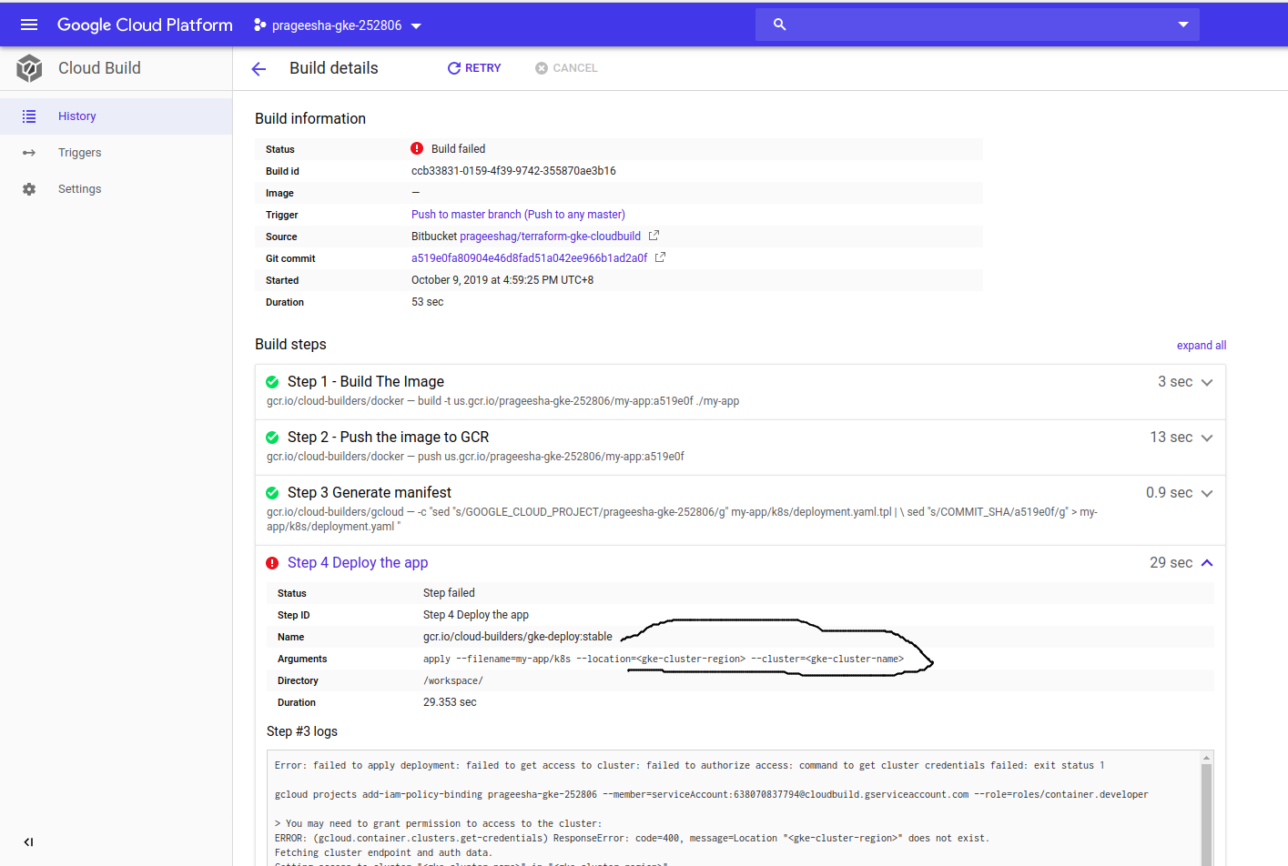Screen dimensions: 1288x866
Task: Select History in the sidebar
Action: (x=77, y=116)
